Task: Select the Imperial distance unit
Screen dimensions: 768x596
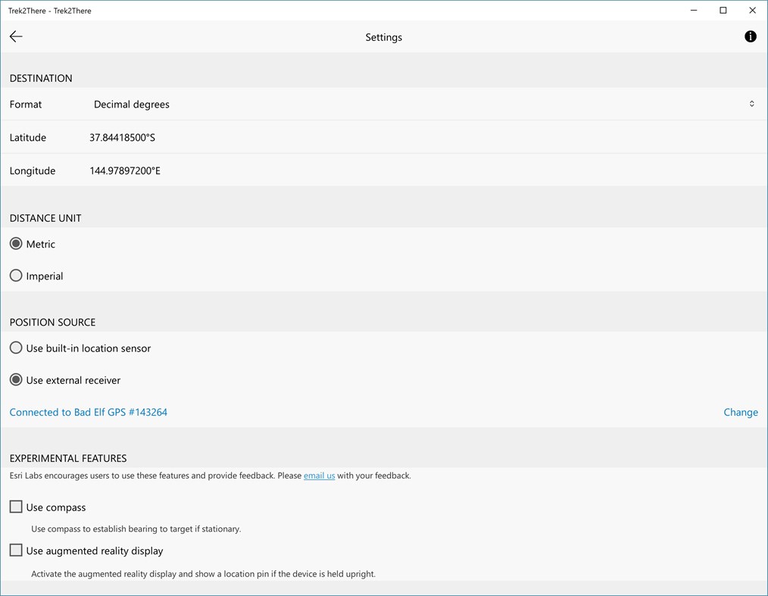Action: pyautogui.click(x=16, y=276)
